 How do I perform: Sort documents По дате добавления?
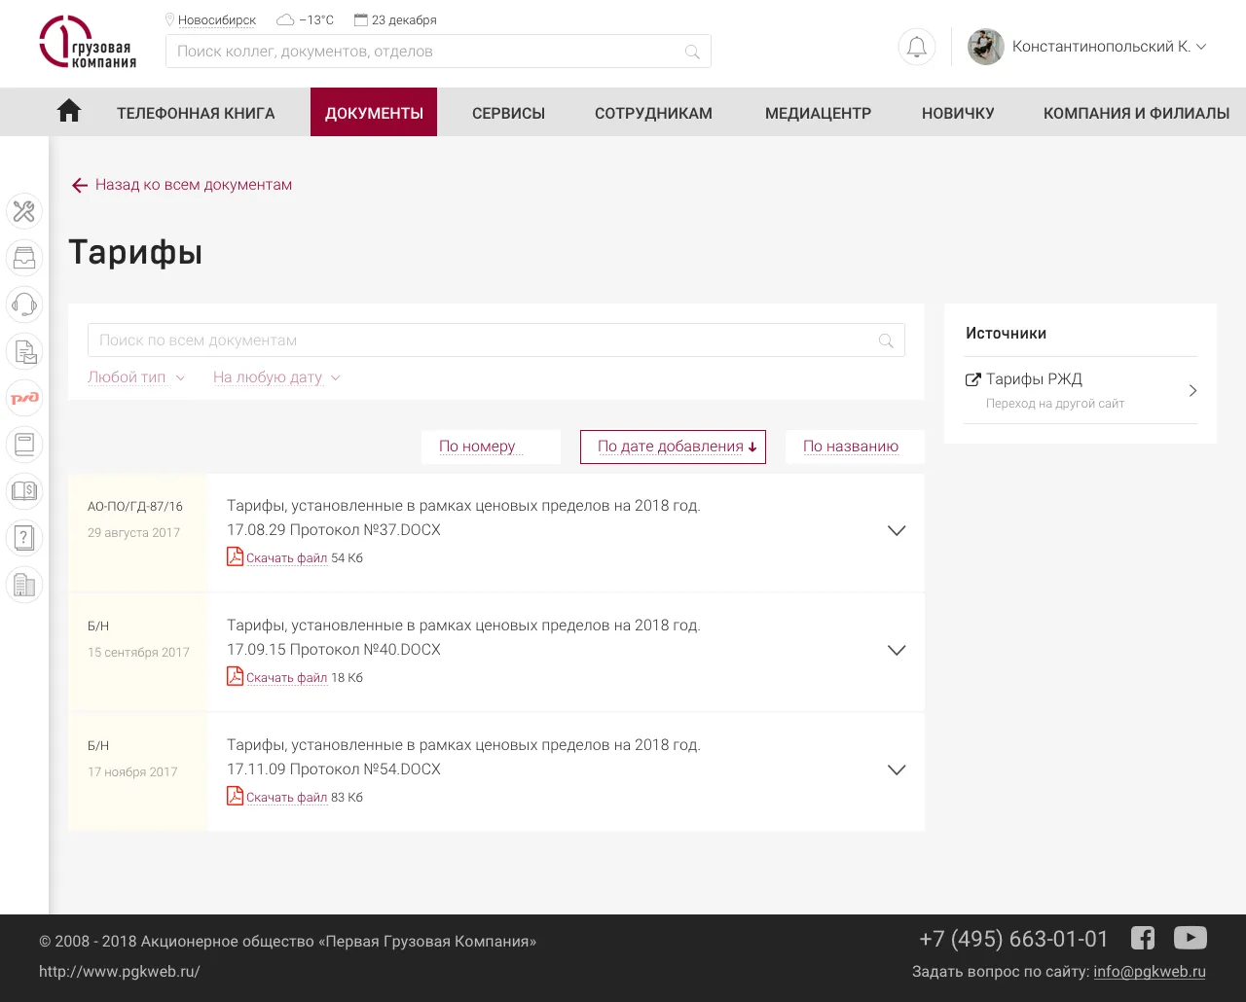tap(673, 447)
